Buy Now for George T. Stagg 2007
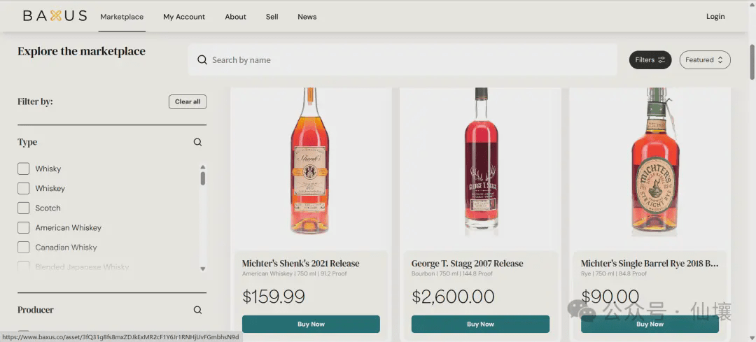 pyautogui.click(x=480, y=324)
